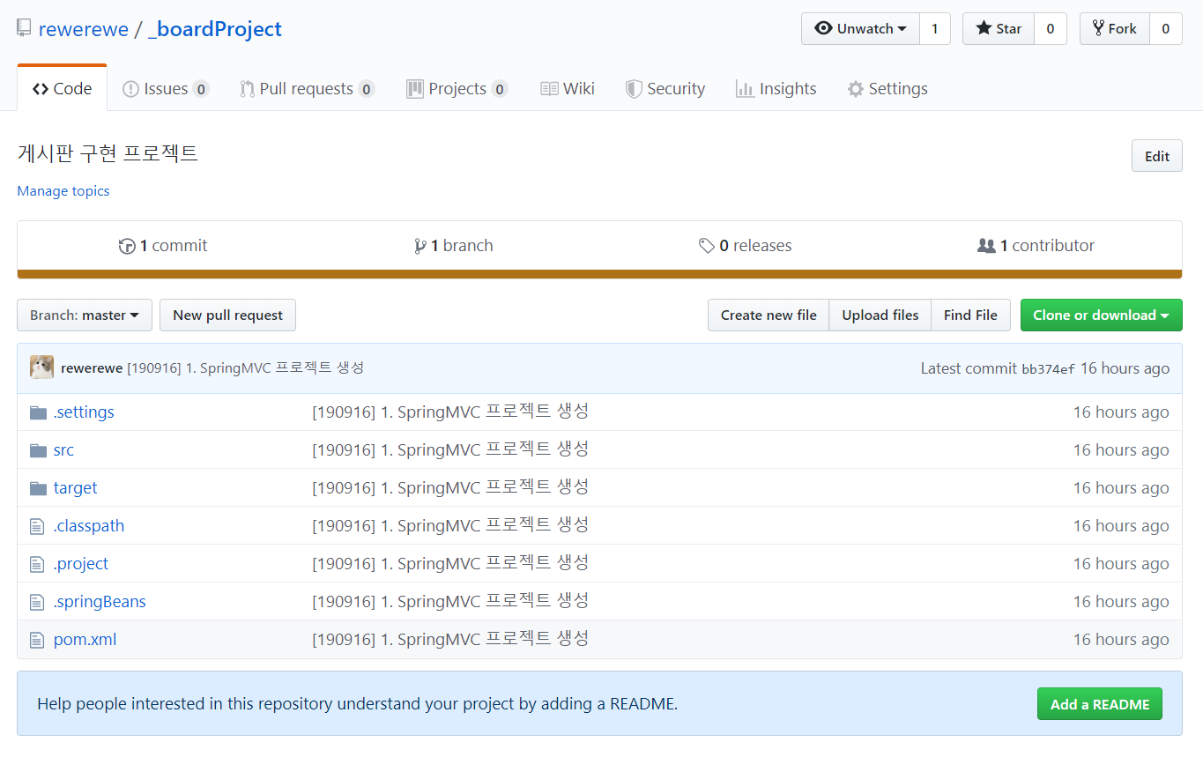The width and height of the screenshot is (1203, 757).
Task: Click the .settings folder icon
Action: click(38, 412)
